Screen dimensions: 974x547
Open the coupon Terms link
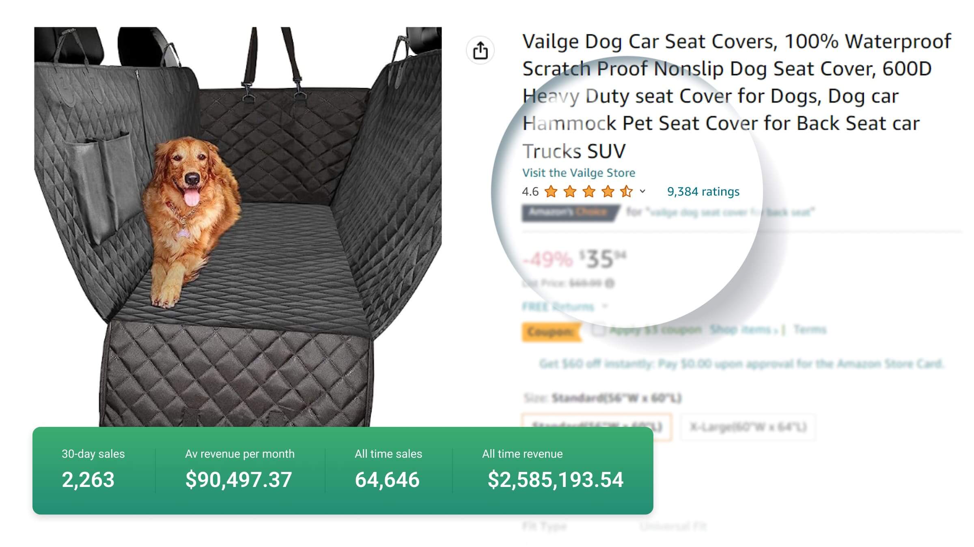tap(810, 329)
